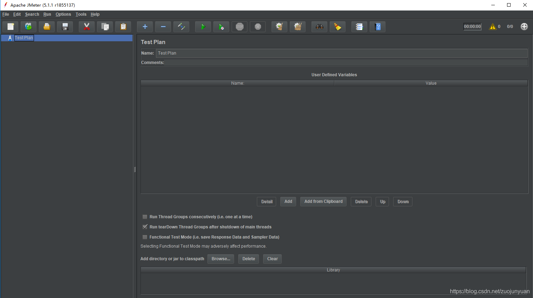Start the test with green play icon
The height and width of the screenshot is (298, 533).
pyautogui.click(x=203, y=27)
